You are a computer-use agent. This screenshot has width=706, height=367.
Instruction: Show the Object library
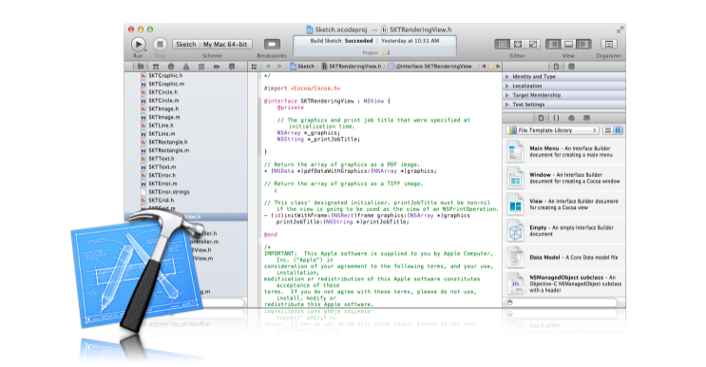pyautogui.click(x=571, y=118)
